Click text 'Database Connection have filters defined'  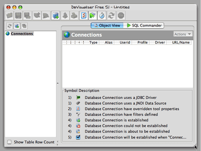point(121,114)
